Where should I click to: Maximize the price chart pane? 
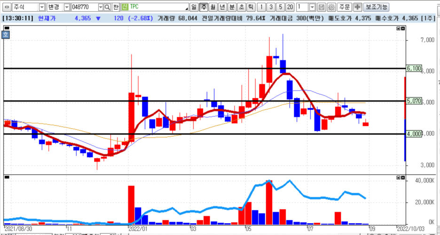pos(399,28)
